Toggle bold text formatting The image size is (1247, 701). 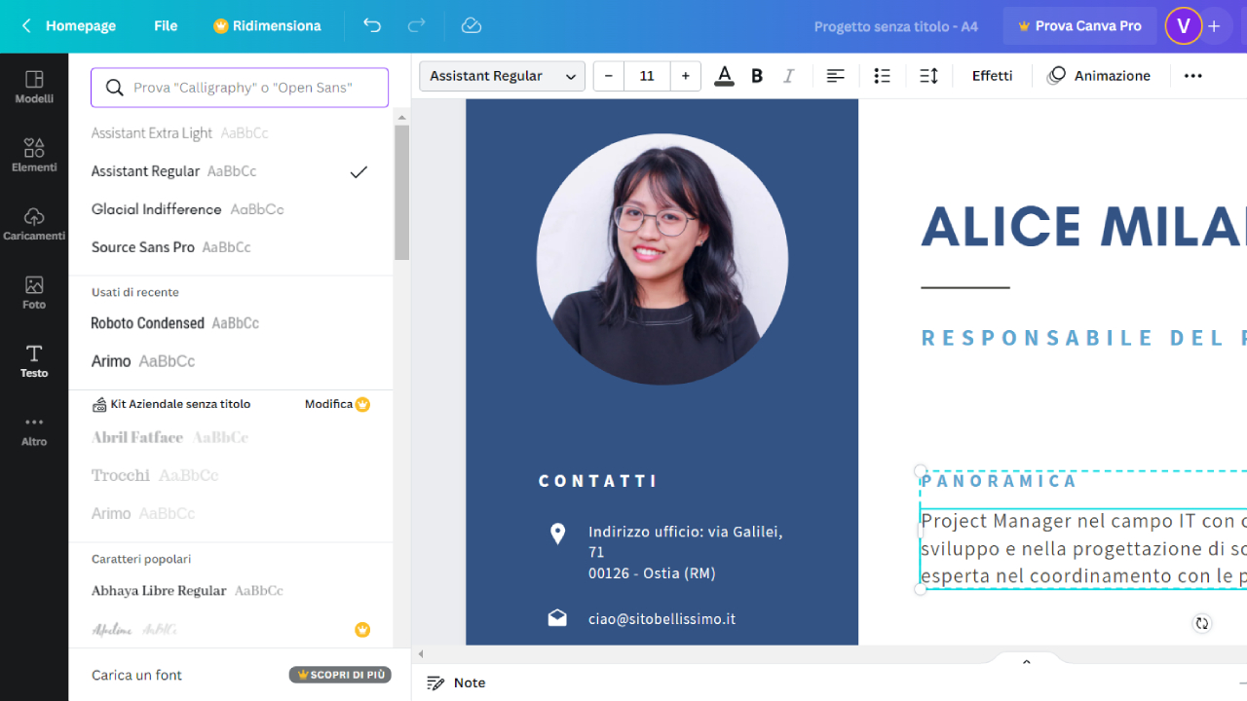[x=757, y=76]
